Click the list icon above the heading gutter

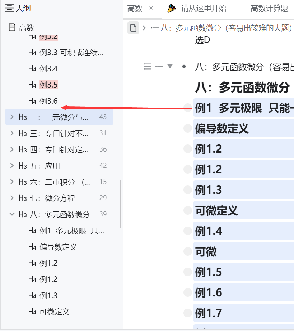pos(148,66)
